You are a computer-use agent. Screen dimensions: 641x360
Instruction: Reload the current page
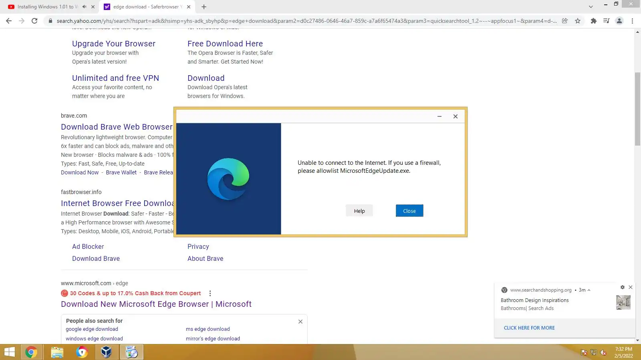click(x=34, y=21)
